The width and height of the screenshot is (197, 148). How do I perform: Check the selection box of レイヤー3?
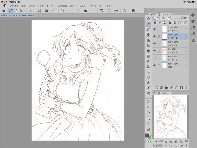pos(159,44)
